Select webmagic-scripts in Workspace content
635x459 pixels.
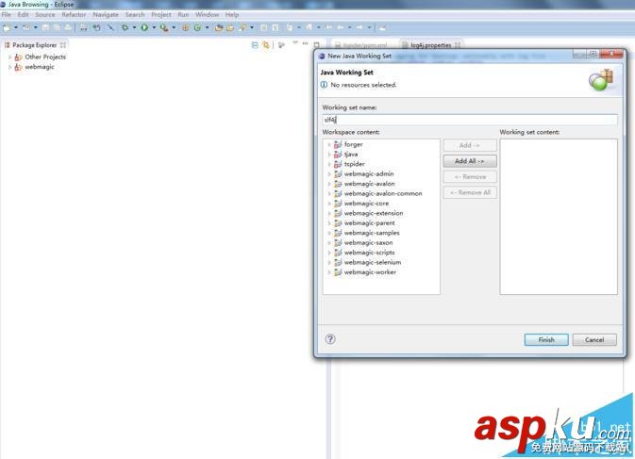coord(369,253)
